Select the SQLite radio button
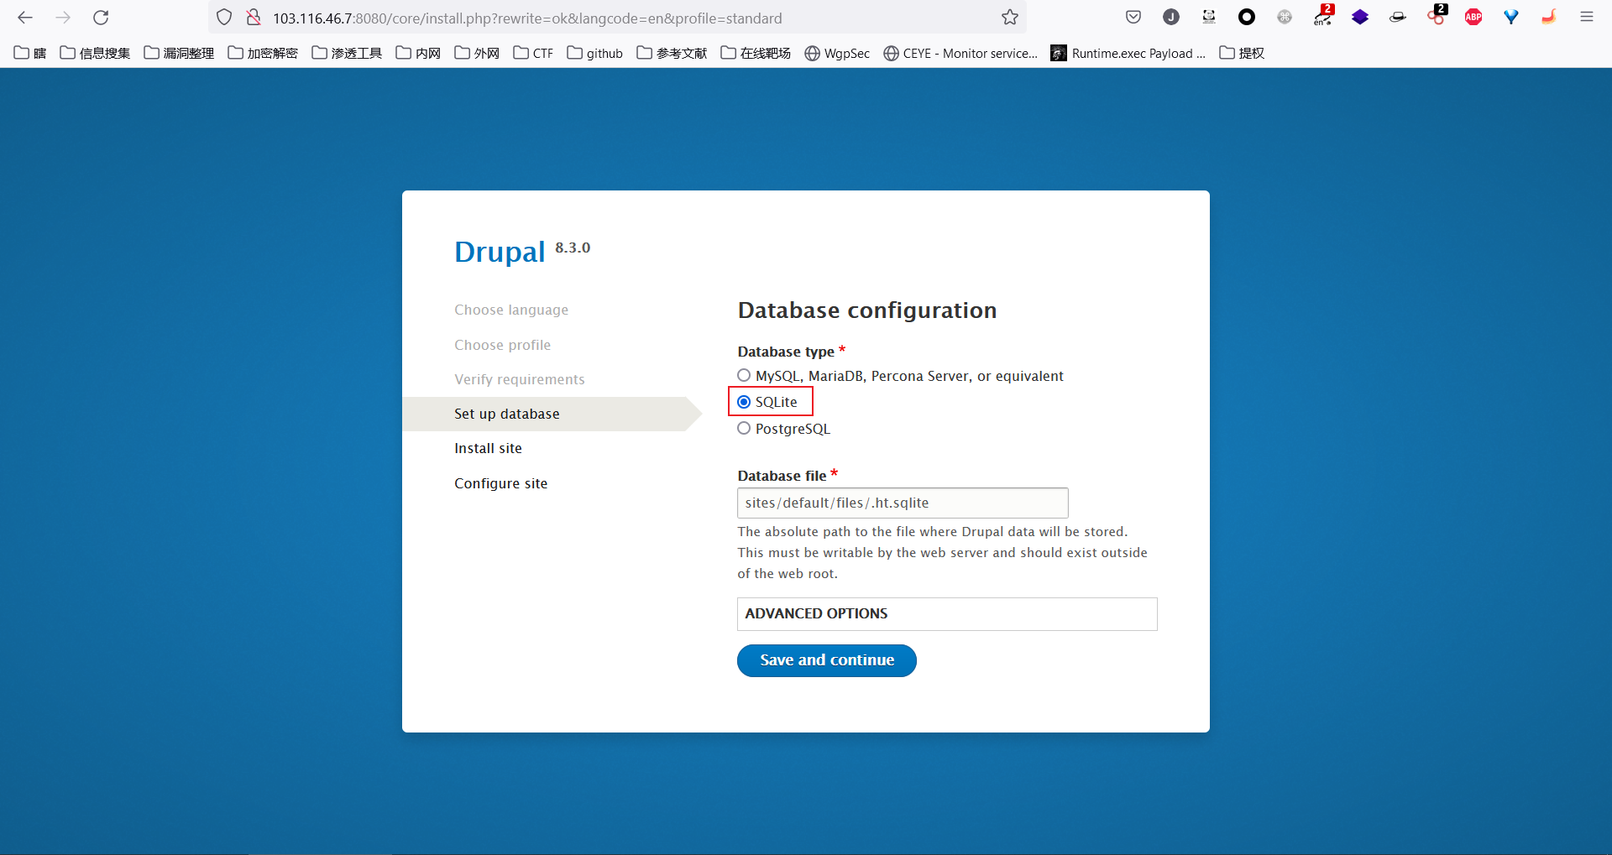The width and height of the screenshot is (1612, 855). pyautogui.click(x=744, y=402)
